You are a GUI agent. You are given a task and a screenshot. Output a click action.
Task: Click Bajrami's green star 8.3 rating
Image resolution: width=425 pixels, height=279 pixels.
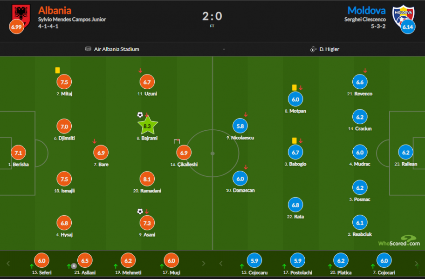[x=147, y=126]
